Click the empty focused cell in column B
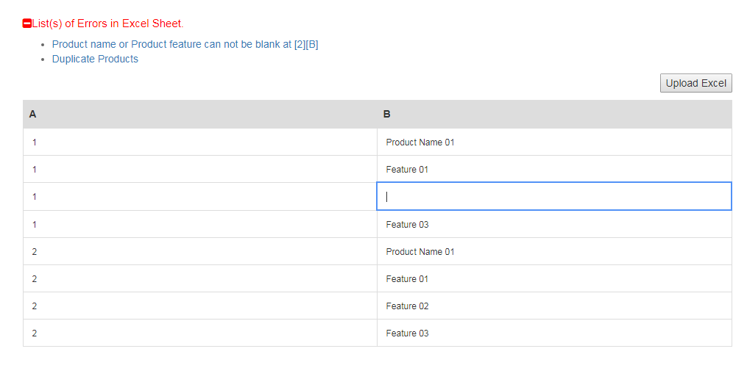The height and width of the screenshot is (368, 747). point(554,196)
